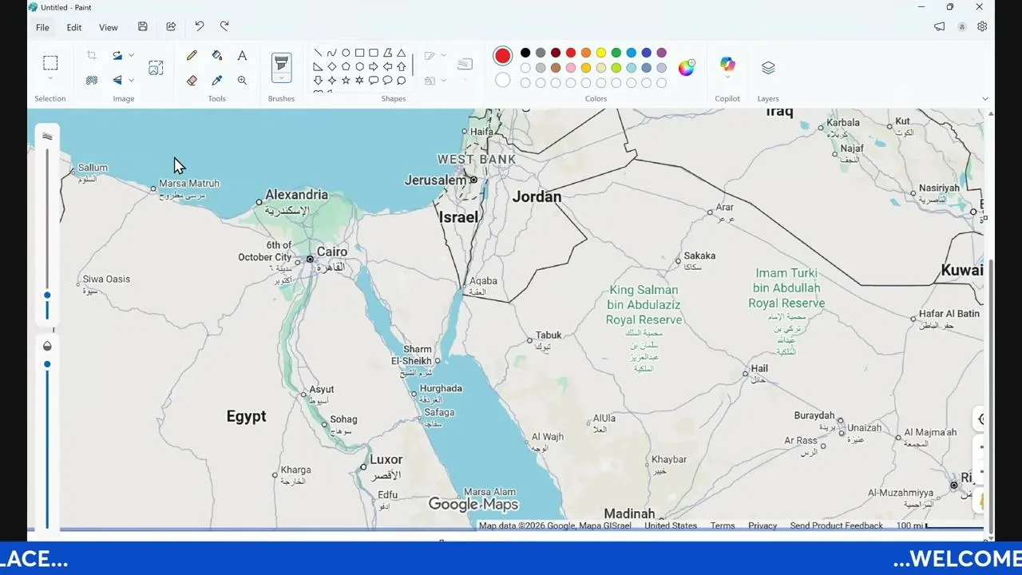Expand the Brushes type dropdown
1022x575 pixels.
pos(281,78)
